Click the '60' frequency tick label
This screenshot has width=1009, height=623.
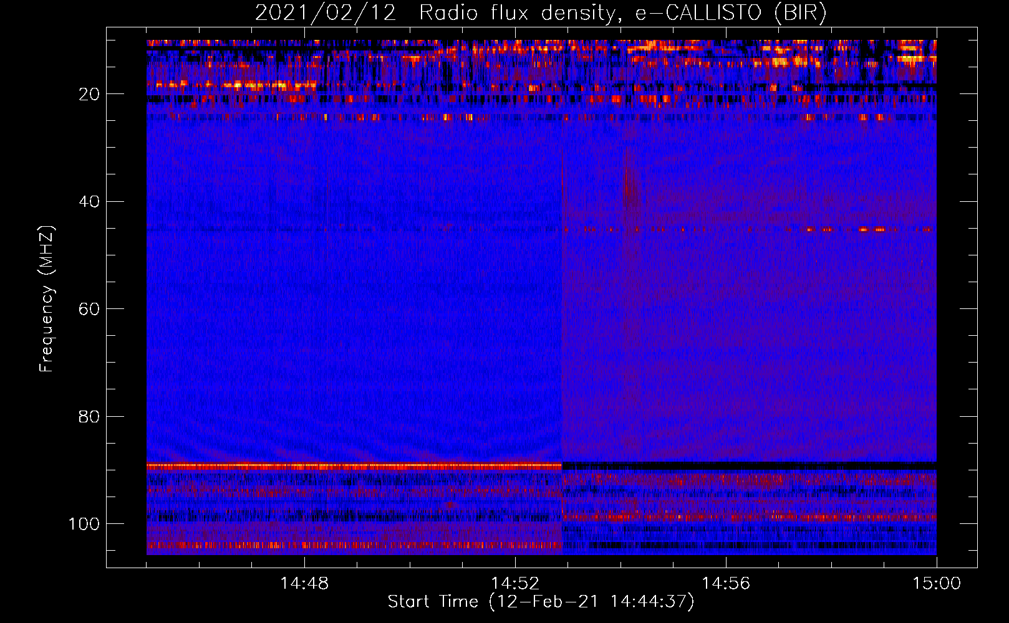89,309
